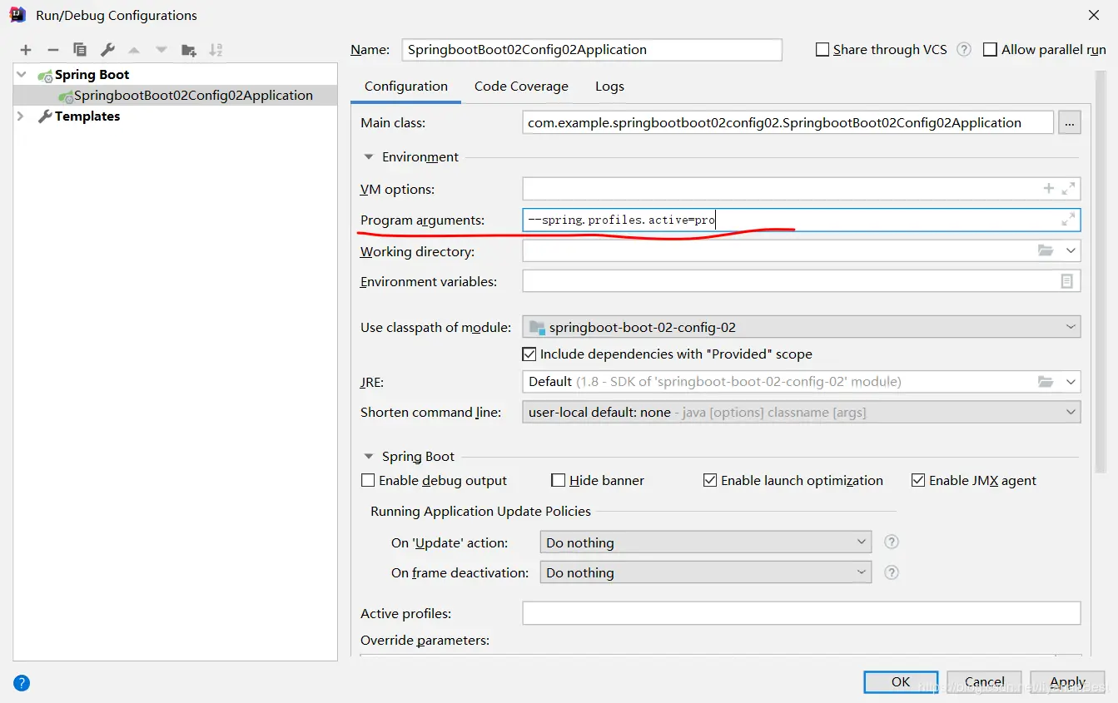This screenshot has width=1118, height=703.
Task: Open Working directory dropdown arrow
Action: pyautogui.click(x=1071, y=250)
